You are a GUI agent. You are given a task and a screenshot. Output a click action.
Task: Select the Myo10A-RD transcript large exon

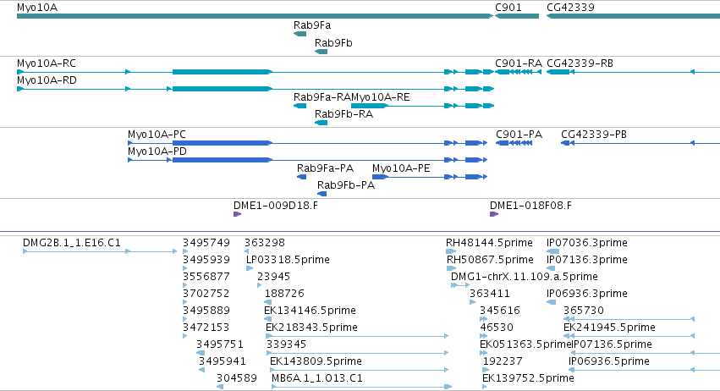coord(223,89)
